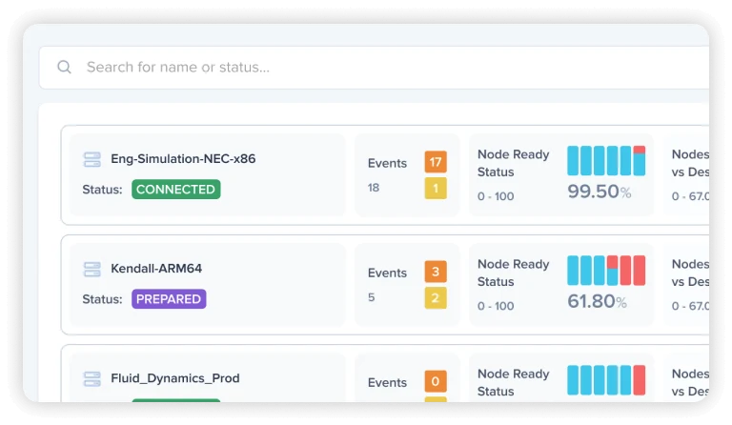The height and width of the screenshot is (425, 732).
Task: Focus the name or status search field
Action: 374,67
